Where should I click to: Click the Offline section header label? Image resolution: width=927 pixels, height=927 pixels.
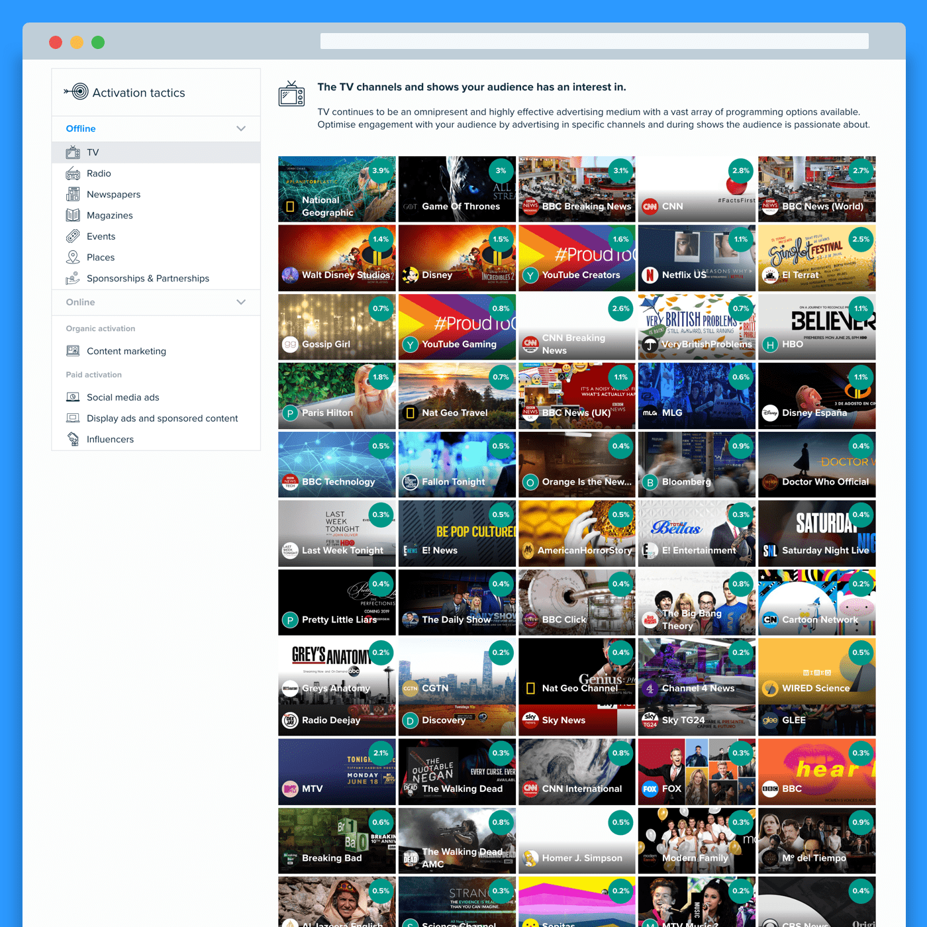pyautogui.click(x=81, y=128)
